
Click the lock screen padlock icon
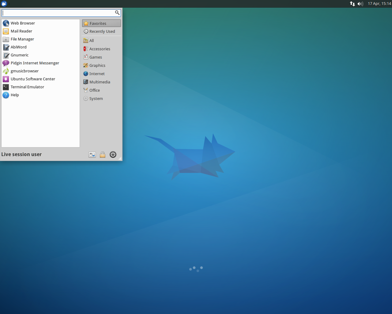click(103, 155)
